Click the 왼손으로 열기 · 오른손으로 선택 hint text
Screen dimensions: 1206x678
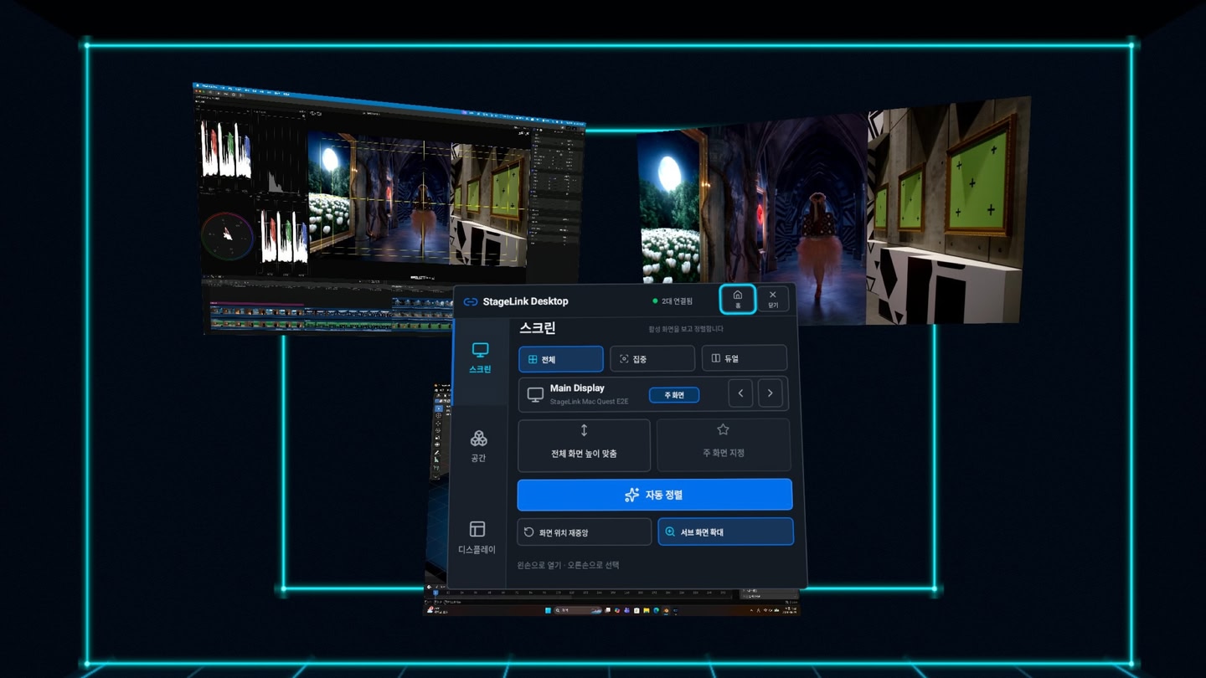569,565
